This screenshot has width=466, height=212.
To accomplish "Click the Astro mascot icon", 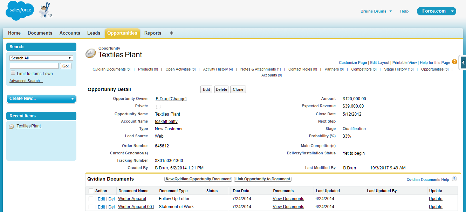I will 44,10.
